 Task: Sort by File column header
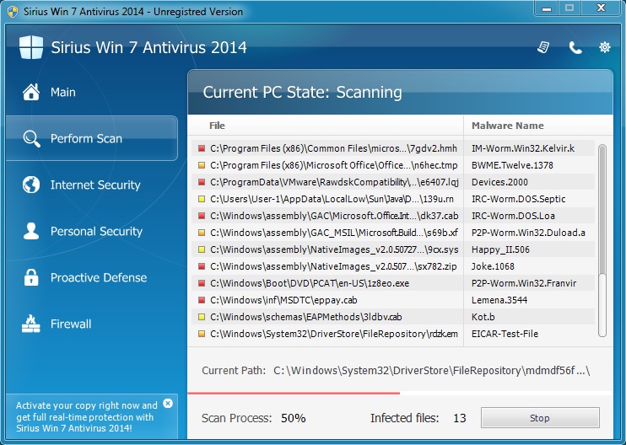click(x=217, y=126)
